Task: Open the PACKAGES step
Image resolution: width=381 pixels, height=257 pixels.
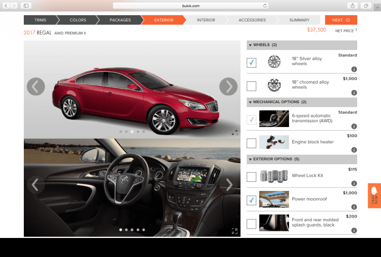Action: [120, 20]
